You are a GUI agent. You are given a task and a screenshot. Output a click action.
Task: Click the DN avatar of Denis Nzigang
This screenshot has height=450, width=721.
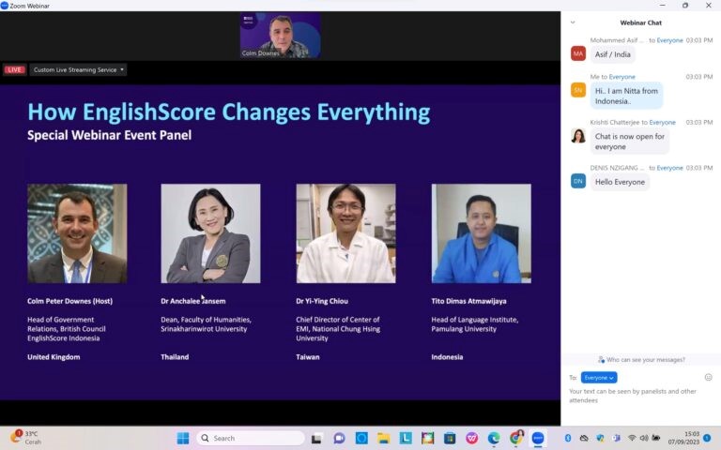578,181
